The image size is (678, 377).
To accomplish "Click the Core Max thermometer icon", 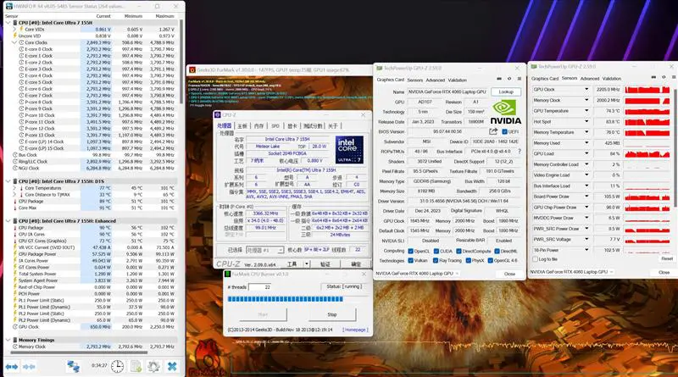I will tap(15, 208).
